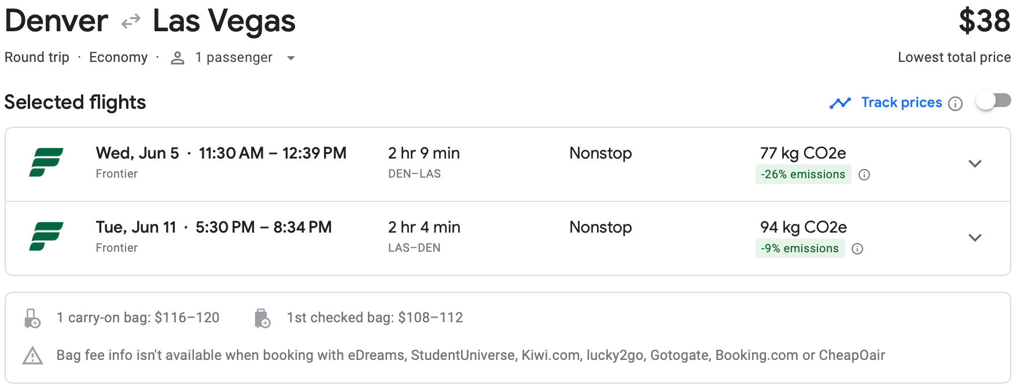Click the 1st checked bag fee text
1024x390 pixels.
coord(375,318)
